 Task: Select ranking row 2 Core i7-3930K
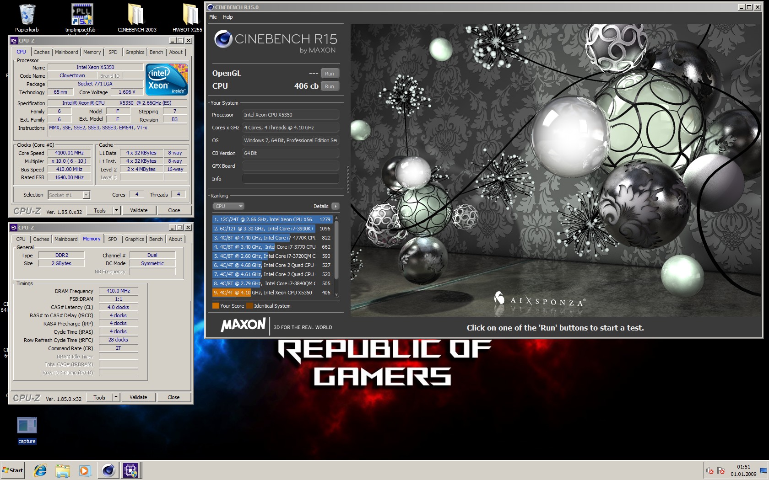point(272,229)
